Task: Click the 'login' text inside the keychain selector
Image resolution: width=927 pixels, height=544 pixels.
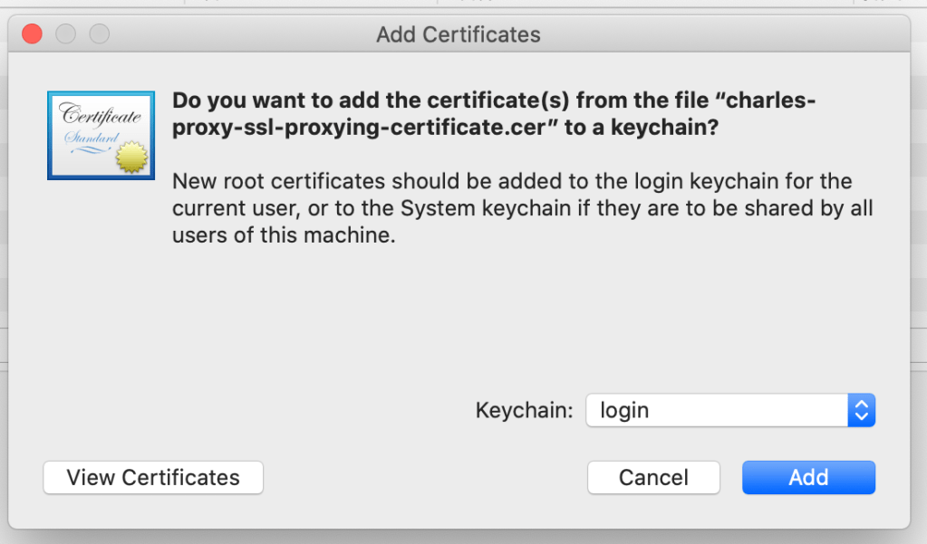Action: (x=624, y=410)
